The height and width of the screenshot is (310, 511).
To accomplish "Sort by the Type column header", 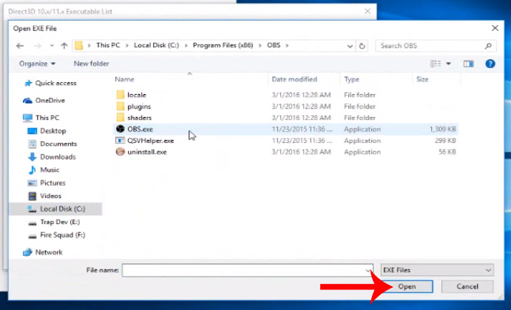I will 351,79.
